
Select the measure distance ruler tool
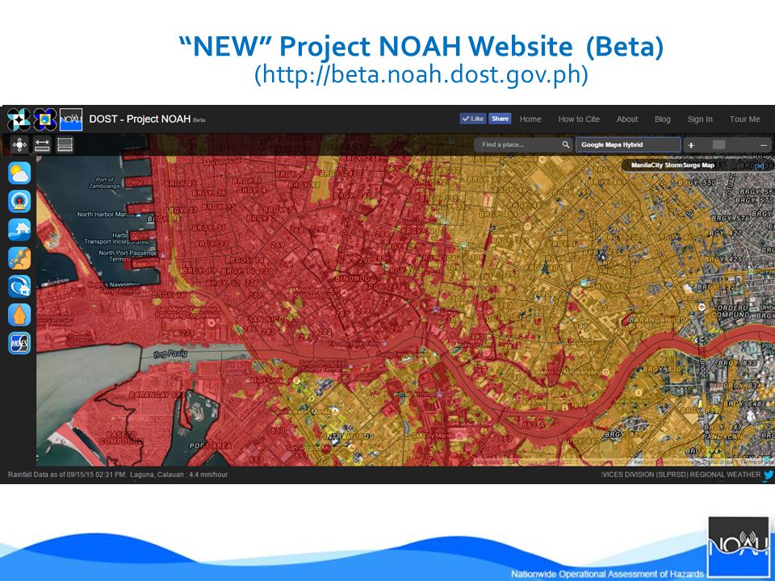[42, 144]
